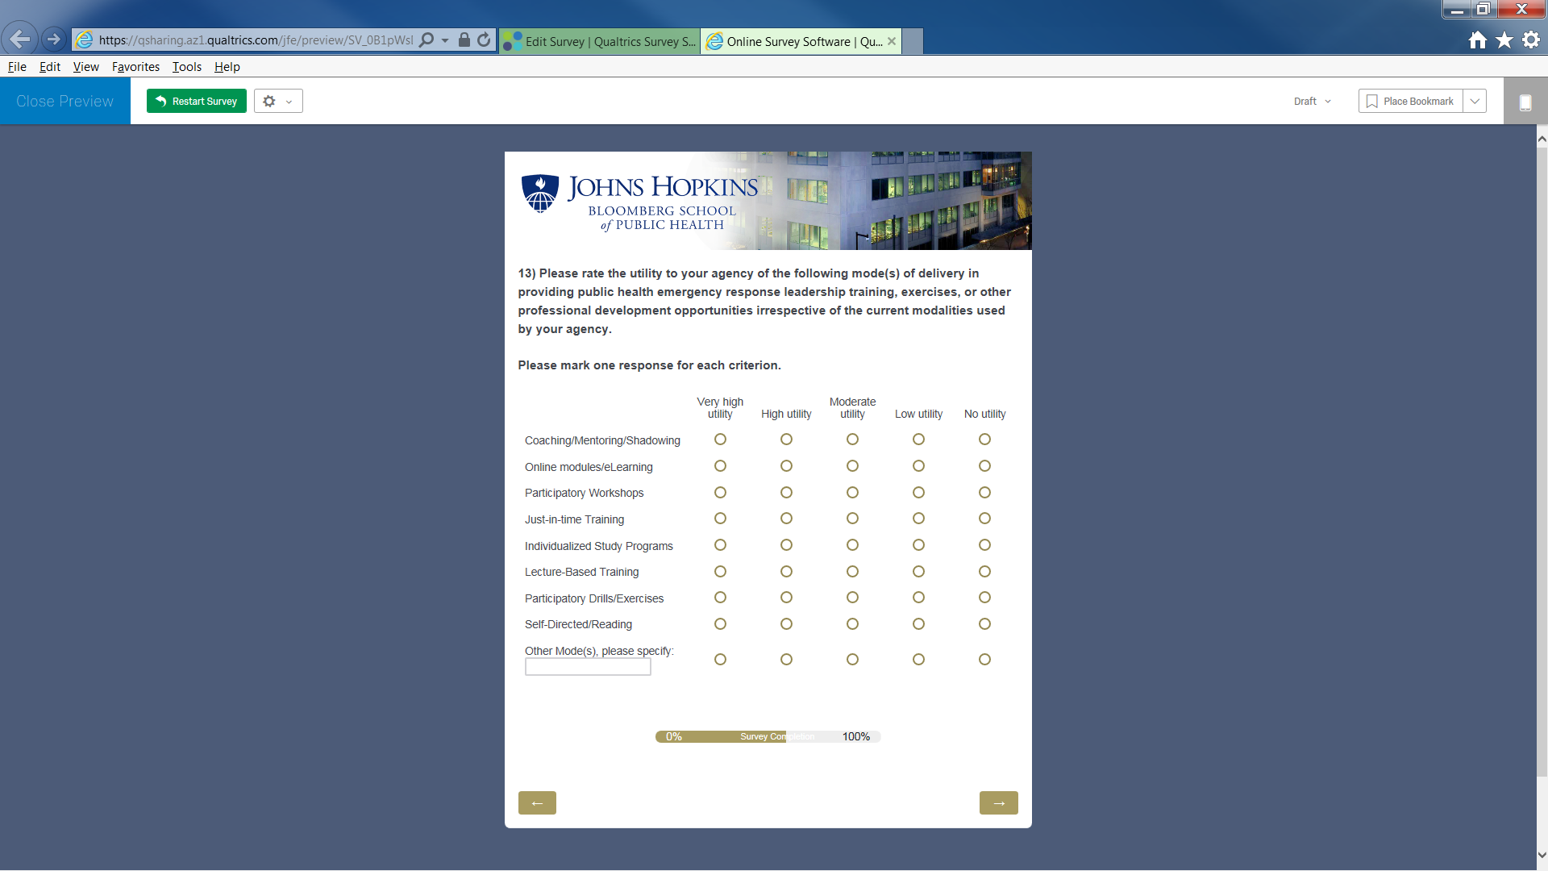
Task: Click the refresh page icon
Action: click(484, 40)
